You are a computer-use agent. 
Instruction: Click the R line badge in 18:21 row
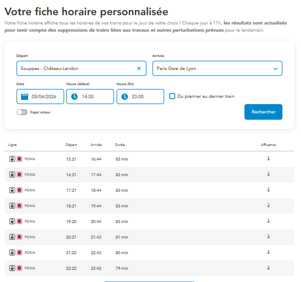click(x=19, y=206)
